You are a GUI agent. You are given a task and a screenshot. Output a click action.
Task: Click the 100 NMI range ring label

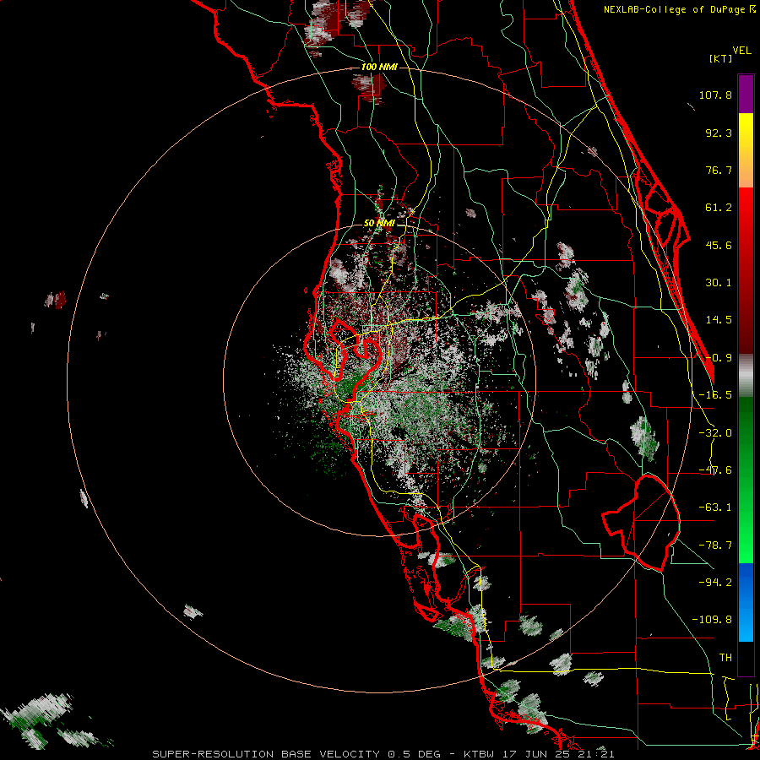[379, 67]
